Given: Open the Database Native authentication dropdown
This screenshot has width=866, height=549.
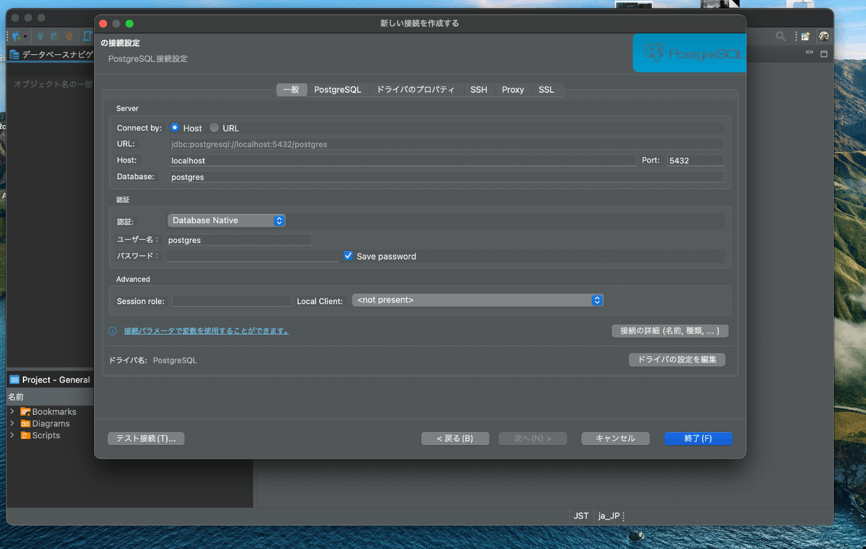Looking at the screenshot, I should click(x=226, y=220).
